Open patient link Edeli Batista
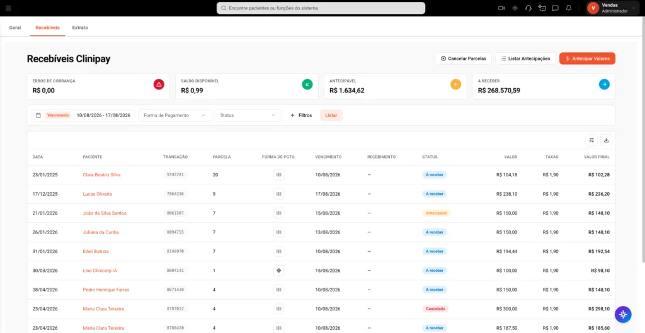645x333 pixels. tap(96, 251)
